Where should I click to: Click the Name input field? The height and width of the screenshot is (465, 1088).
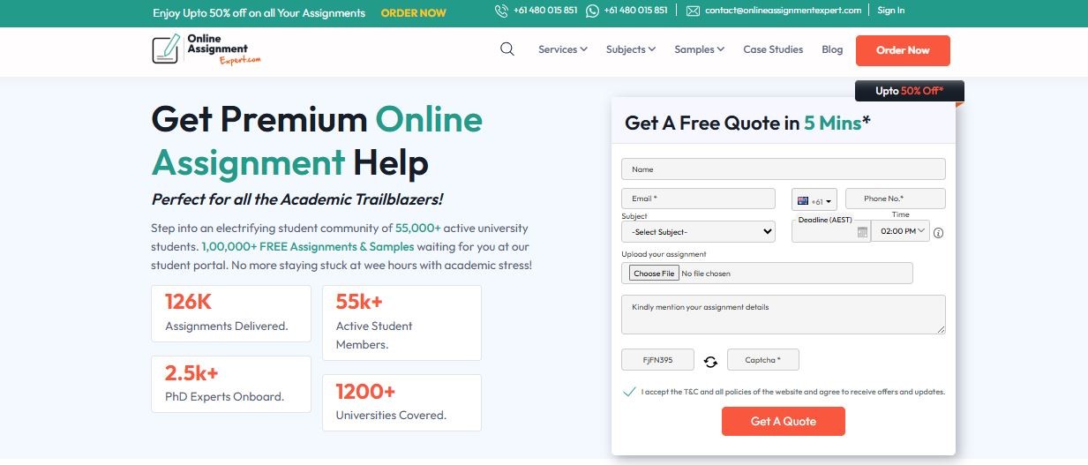(783, 169)
